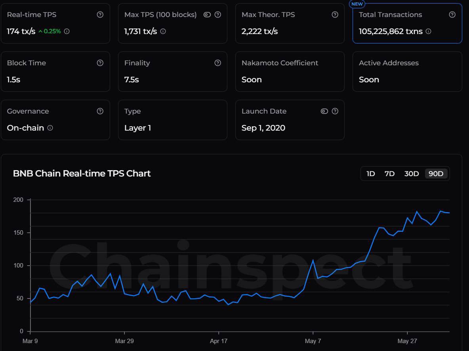
Task: Click info icon beside On-chain value
Action: [x=50, y=128]
